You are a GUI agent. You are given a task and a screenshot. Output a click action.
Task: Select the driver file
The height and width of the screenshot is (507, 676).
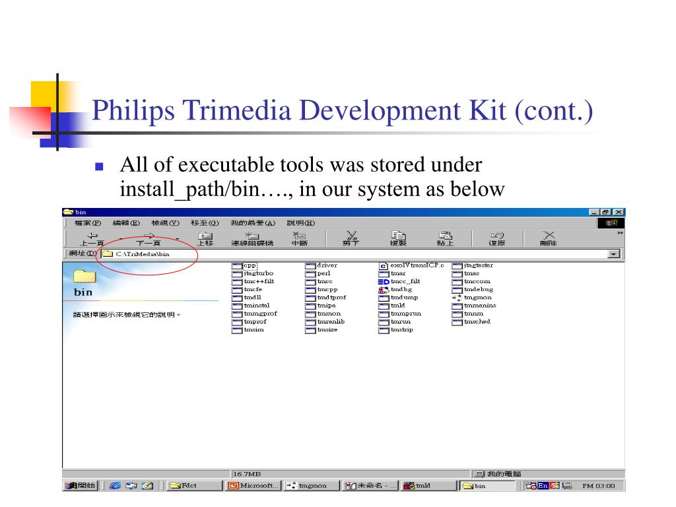pos(321,265)
